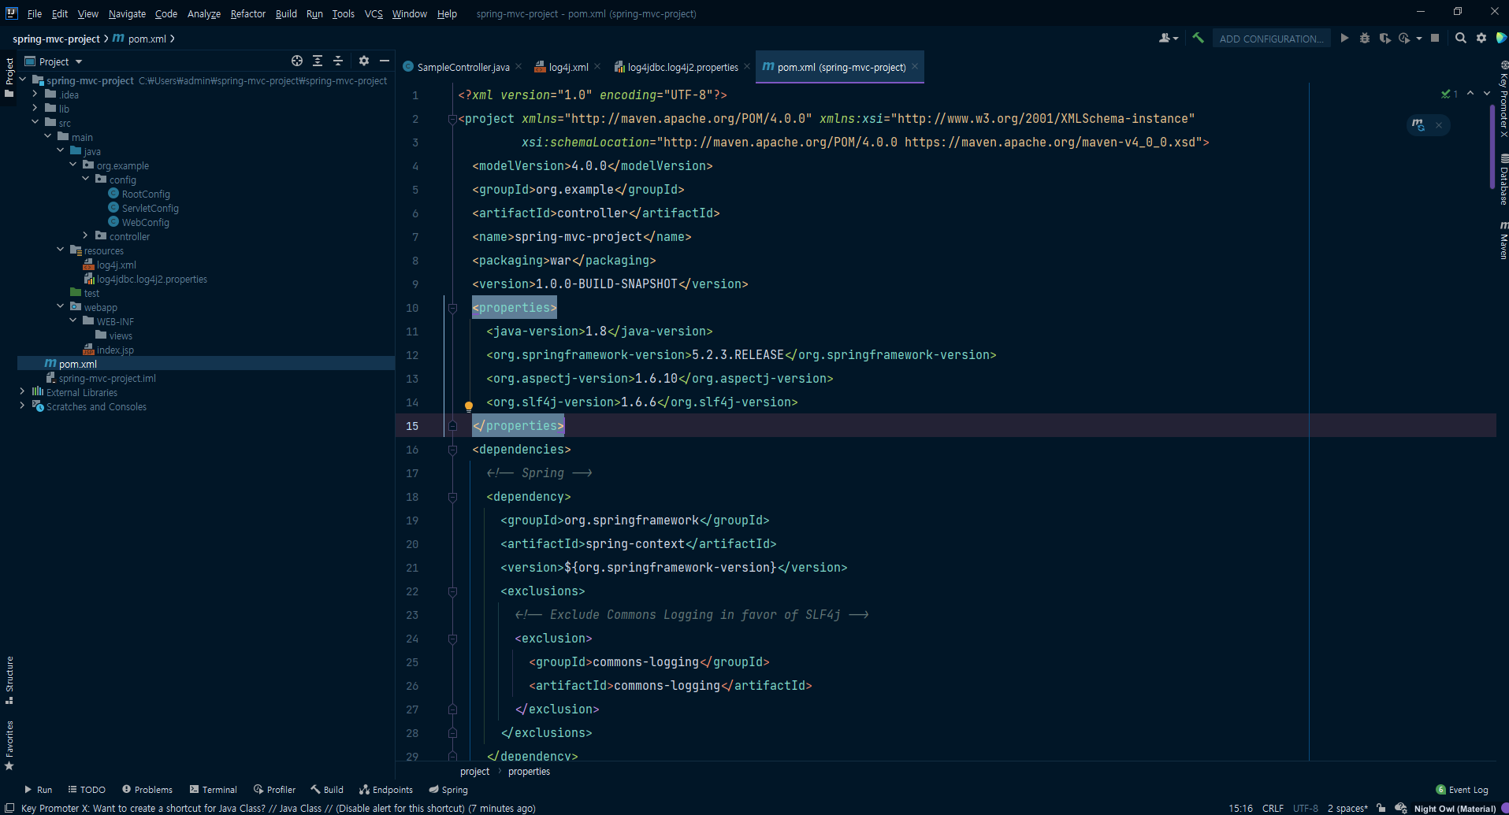Open the Maven tool window stripe
1509x815 pixels.
pyautogui.click(x=1503, y=239)
